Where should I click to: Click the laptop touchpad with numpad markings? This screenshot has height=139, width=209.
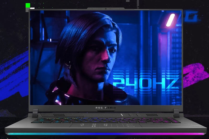pos(106,125)
